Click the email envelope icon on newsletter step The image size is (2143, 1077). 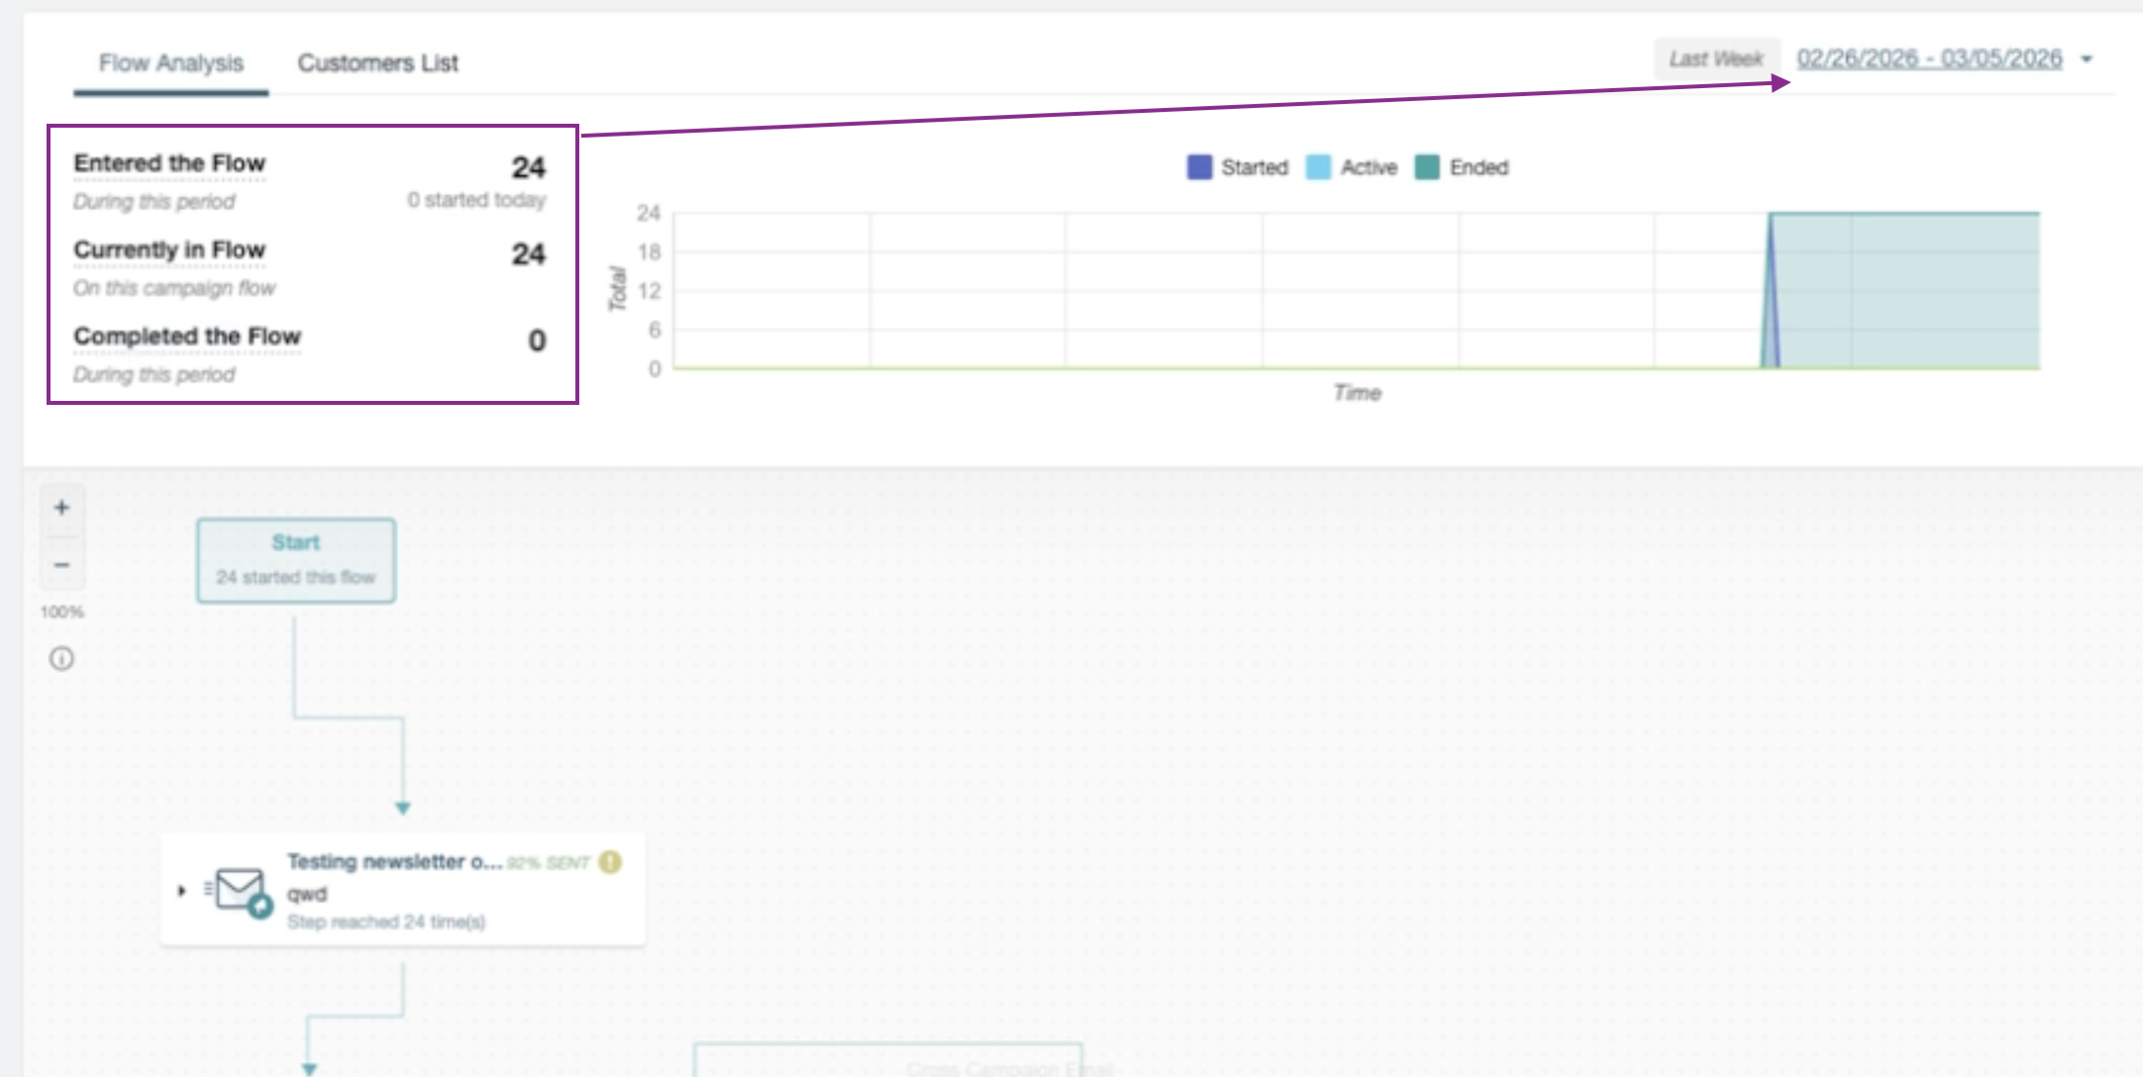pos(239,888)
